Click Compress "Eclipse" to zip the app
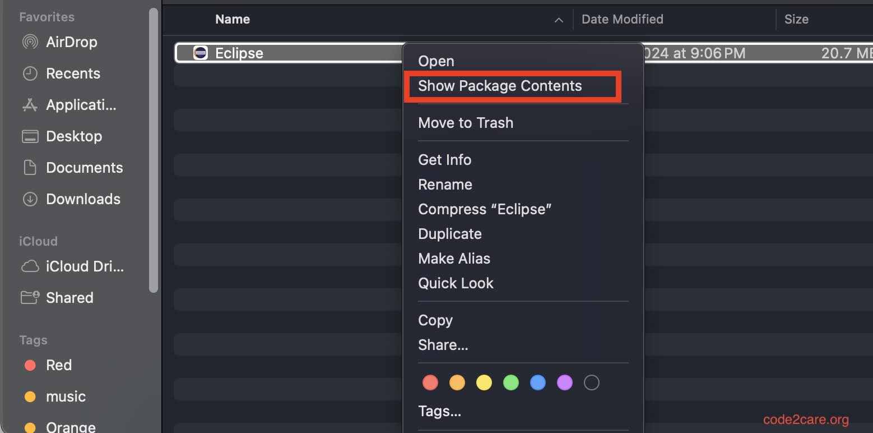Viewport: 873px width, 433px height. [x=485, y=209]
